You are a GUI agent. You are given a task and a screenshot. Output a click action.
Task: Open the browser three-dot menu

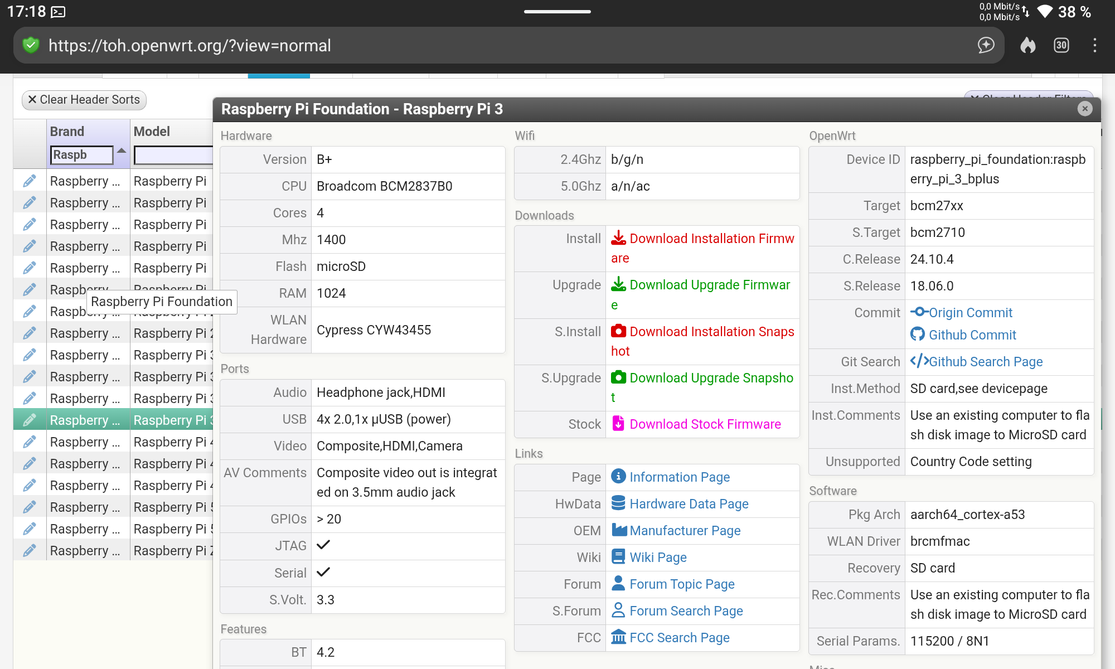(x=1095, y=45)
